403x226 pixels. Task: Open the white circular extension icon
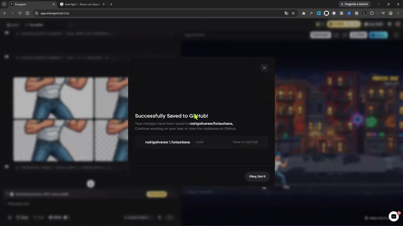(x=326, y=13)
